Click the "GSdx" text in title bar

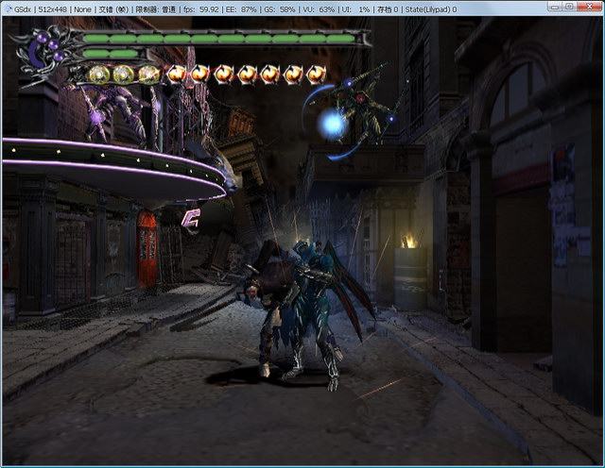(23, 9)
